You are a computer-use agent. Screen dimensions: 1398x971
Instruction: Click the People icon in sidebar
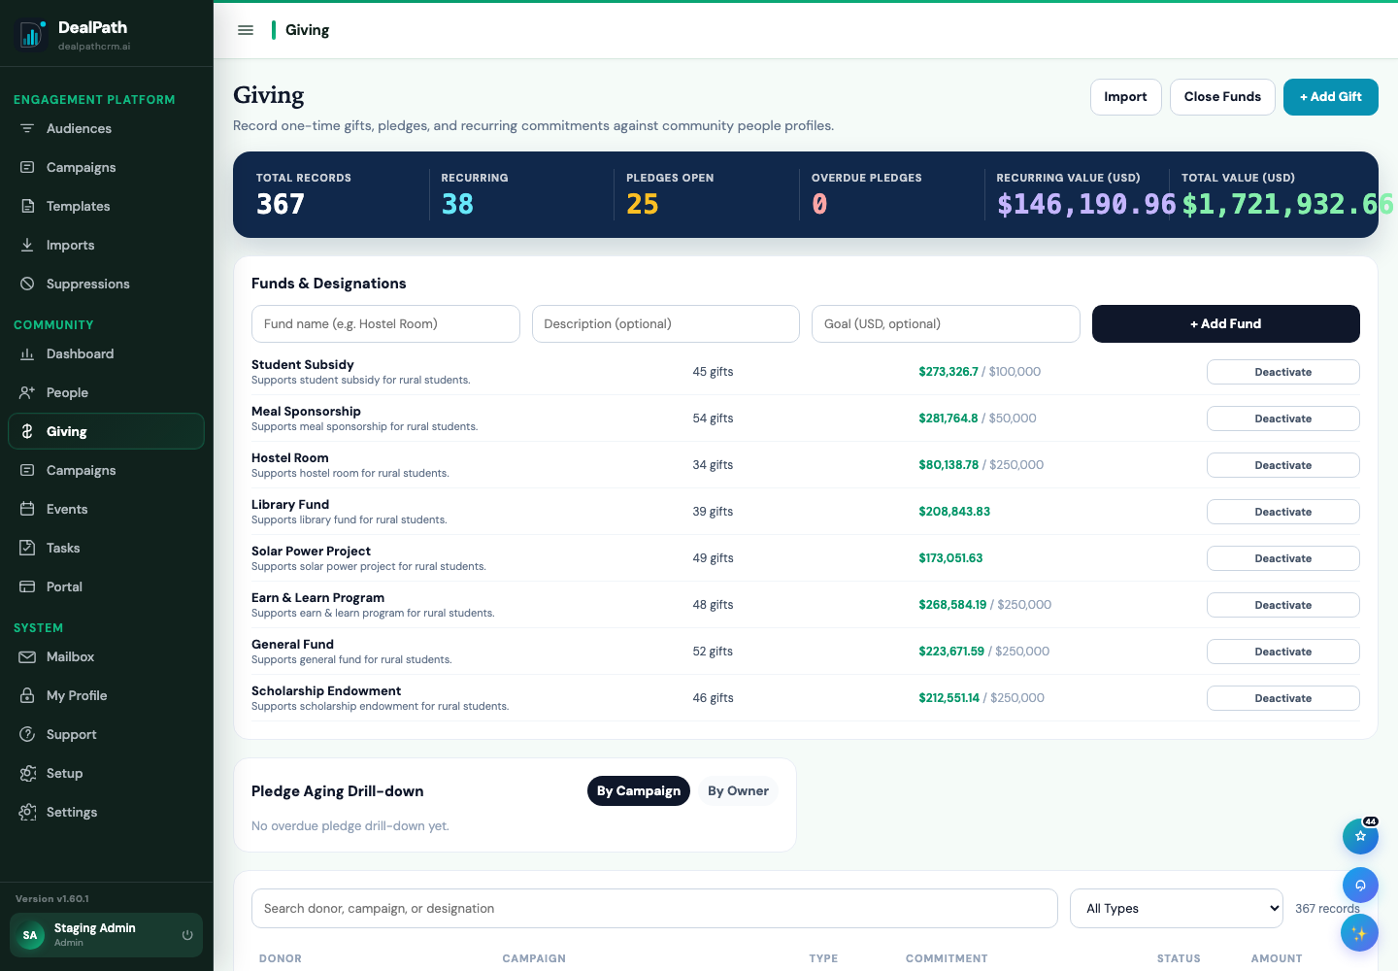(27, 392)
